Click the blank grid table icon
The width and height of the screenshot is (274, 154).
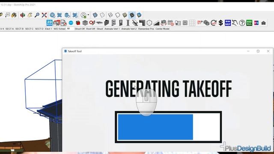coord(192,23)
